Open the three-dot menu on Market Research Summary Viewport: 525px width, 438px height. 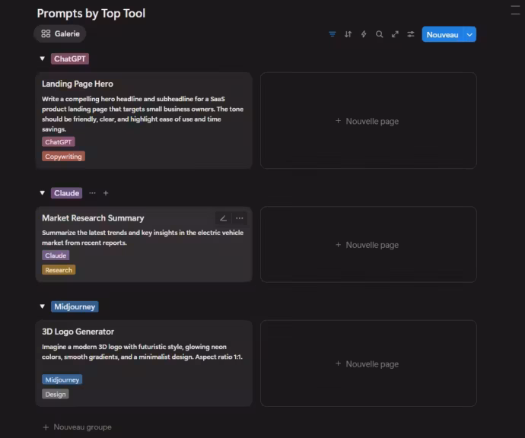[240, 218]
